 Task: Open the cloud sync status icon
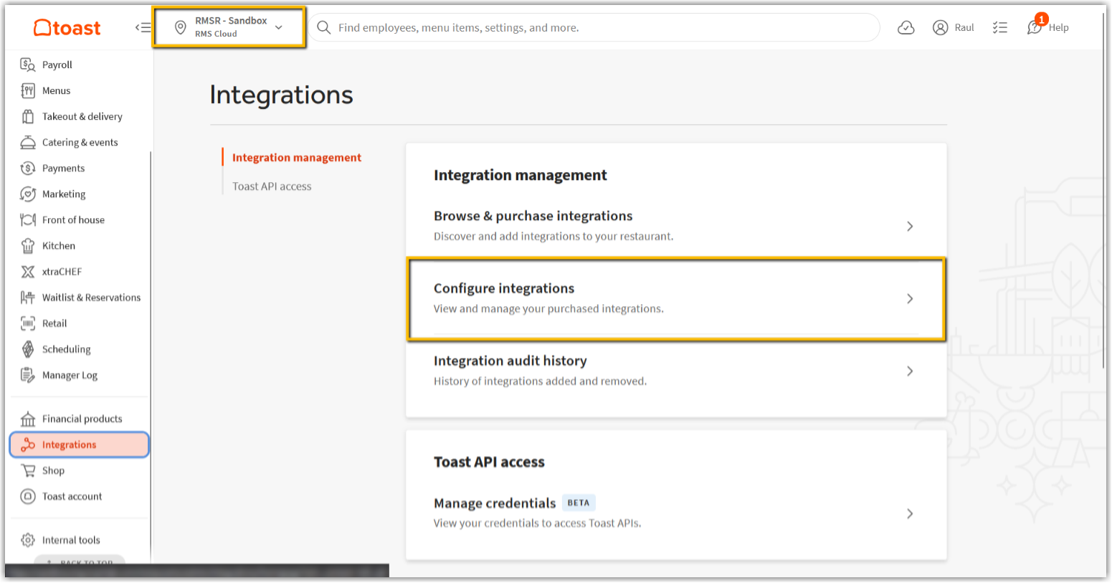pyautogui.click(x=906, y=27)
